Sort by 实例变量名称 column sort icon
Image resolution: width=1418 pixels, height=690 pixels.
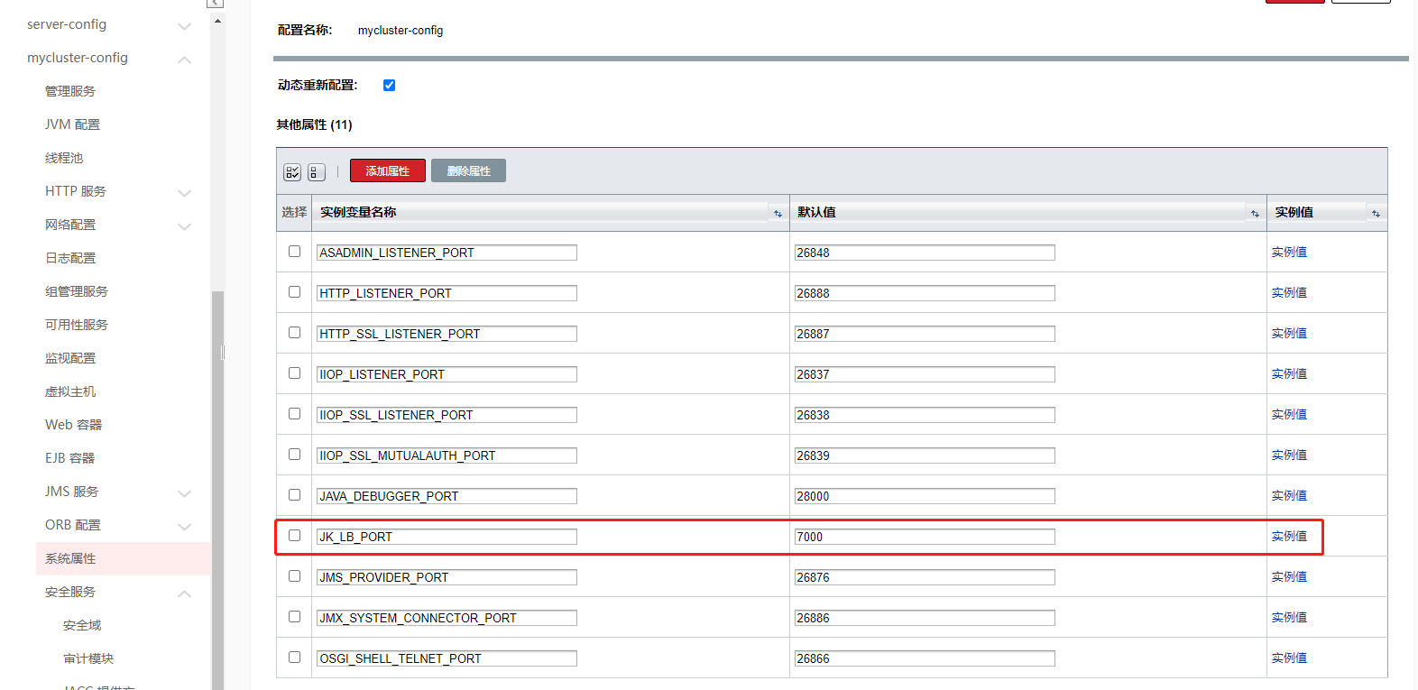778,214
